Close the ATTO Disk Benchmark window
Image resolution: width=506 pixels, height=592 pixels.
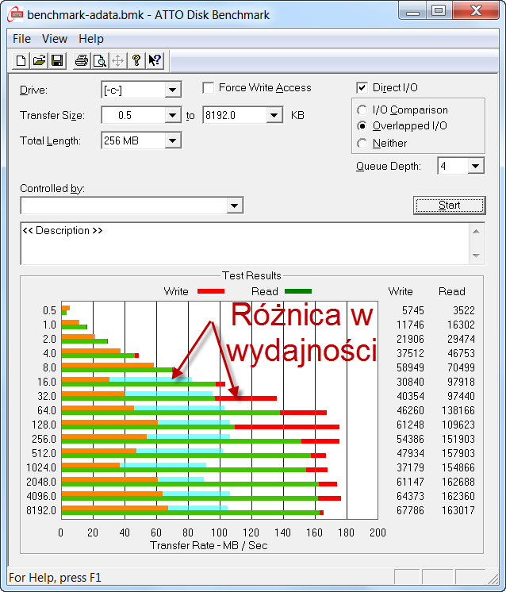[x=476, y=10]
